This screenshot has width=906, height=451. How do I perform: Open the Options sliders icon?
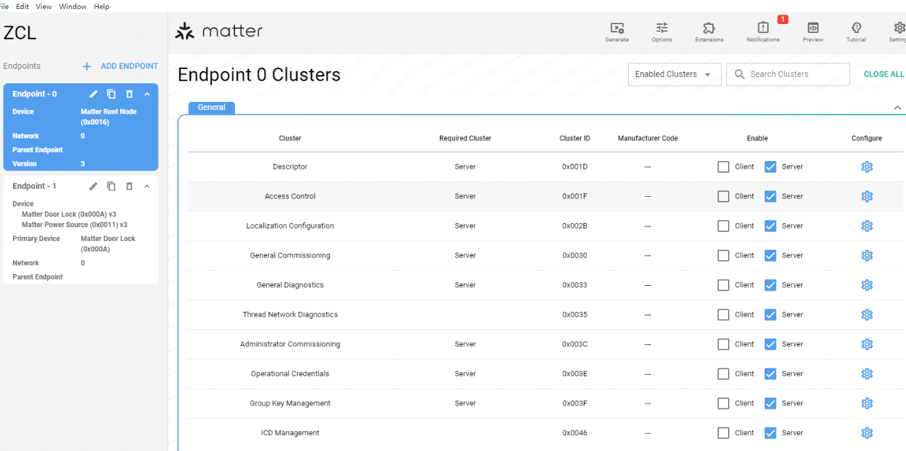tap(662, 28)
